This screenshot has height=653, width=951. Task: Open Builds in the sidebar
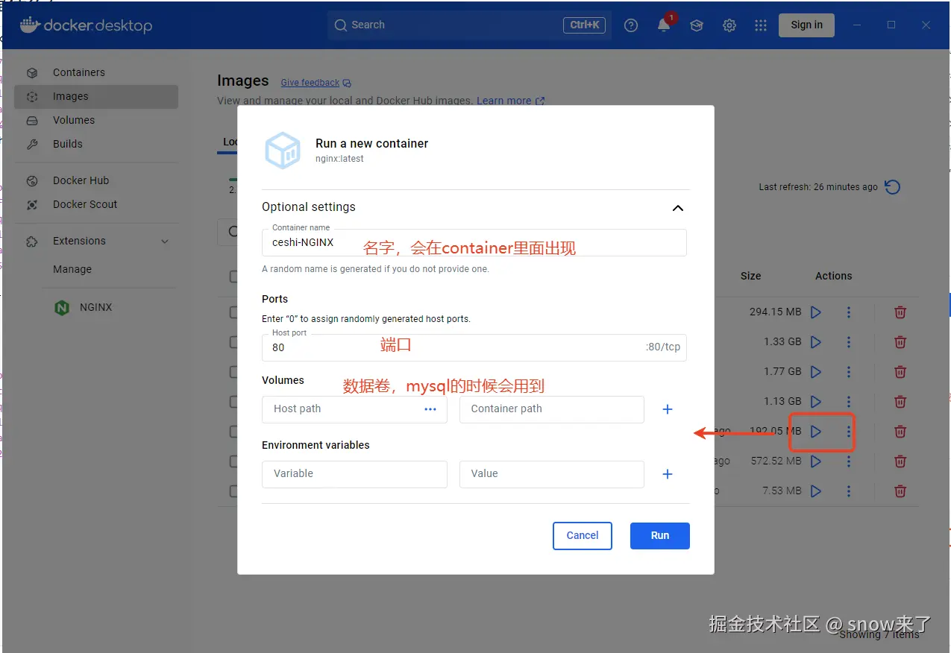[x=96, y=144]
